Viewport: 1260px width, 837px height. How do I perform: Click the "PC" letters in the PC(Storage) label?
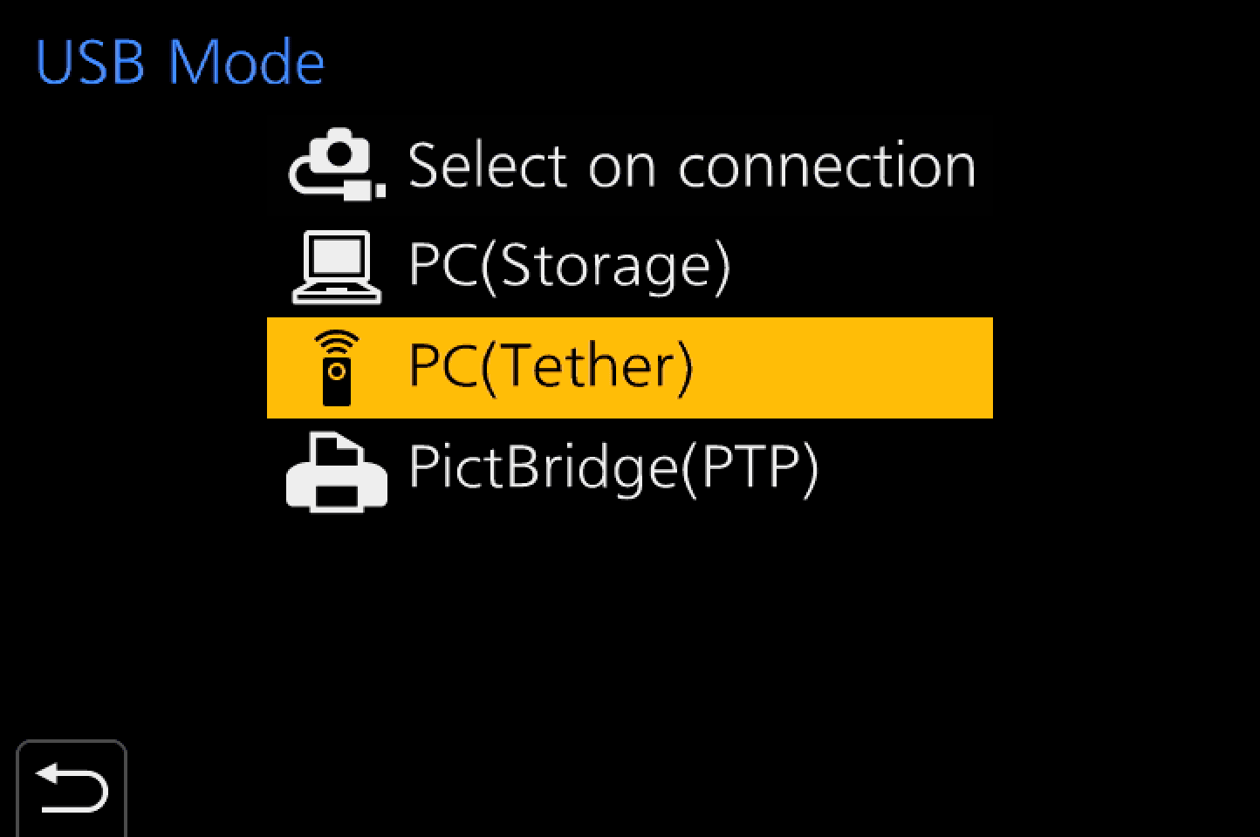point(442,266)
